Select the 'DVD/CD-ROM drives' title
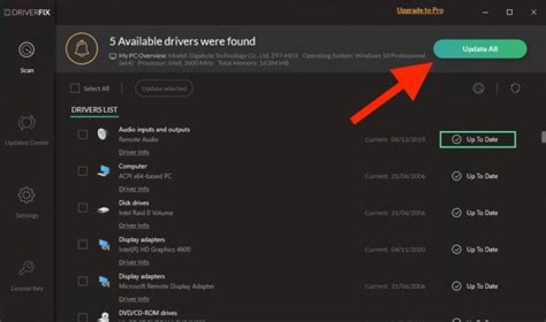The width and height of the screenshot is (546, 322). tap(148, 313)
